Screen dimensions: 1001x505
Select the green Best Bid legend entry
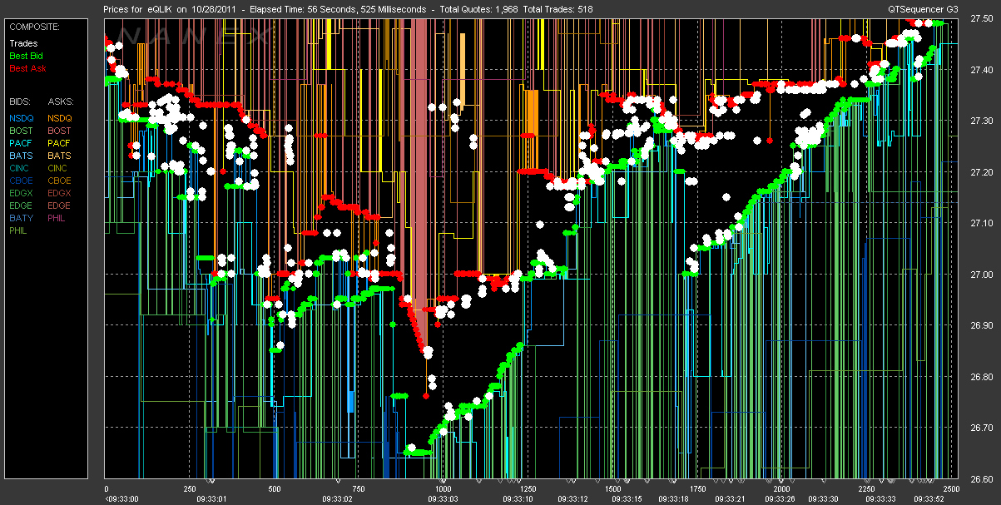[x=27, y=56]
